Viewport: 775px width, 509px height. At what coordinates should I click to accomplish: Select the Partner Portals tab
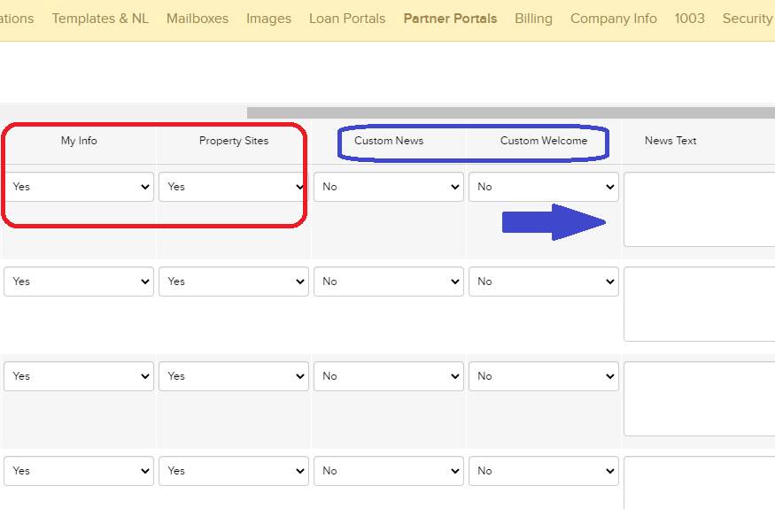click(450, 19)
